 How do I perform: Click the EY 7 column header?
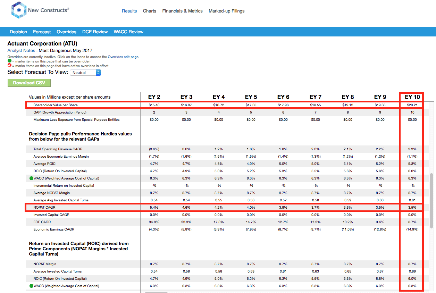(x=316, y=97)
